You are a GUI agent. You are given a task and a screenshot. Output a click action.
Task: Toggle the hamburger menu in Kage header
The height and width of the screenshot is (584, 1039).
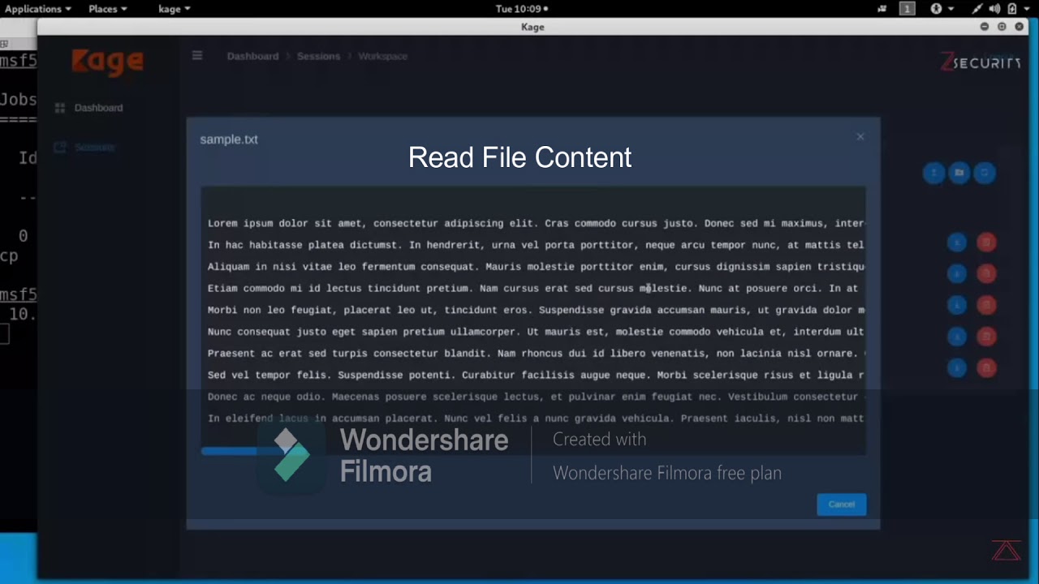(x=197, y=56)
